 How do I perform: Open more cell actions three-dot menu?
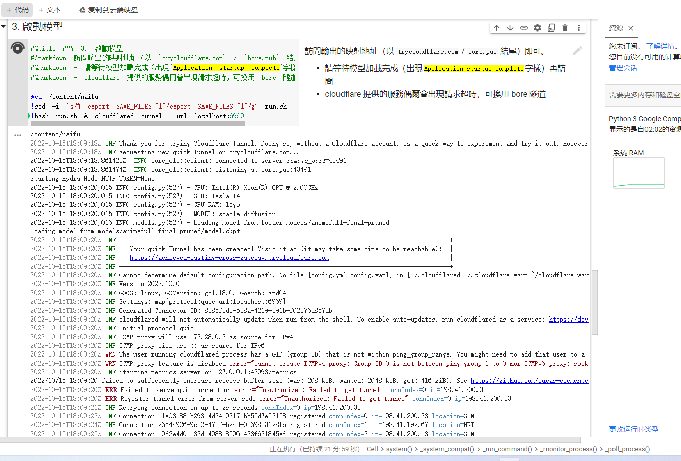pyautogui.click(x=578, y=28)
